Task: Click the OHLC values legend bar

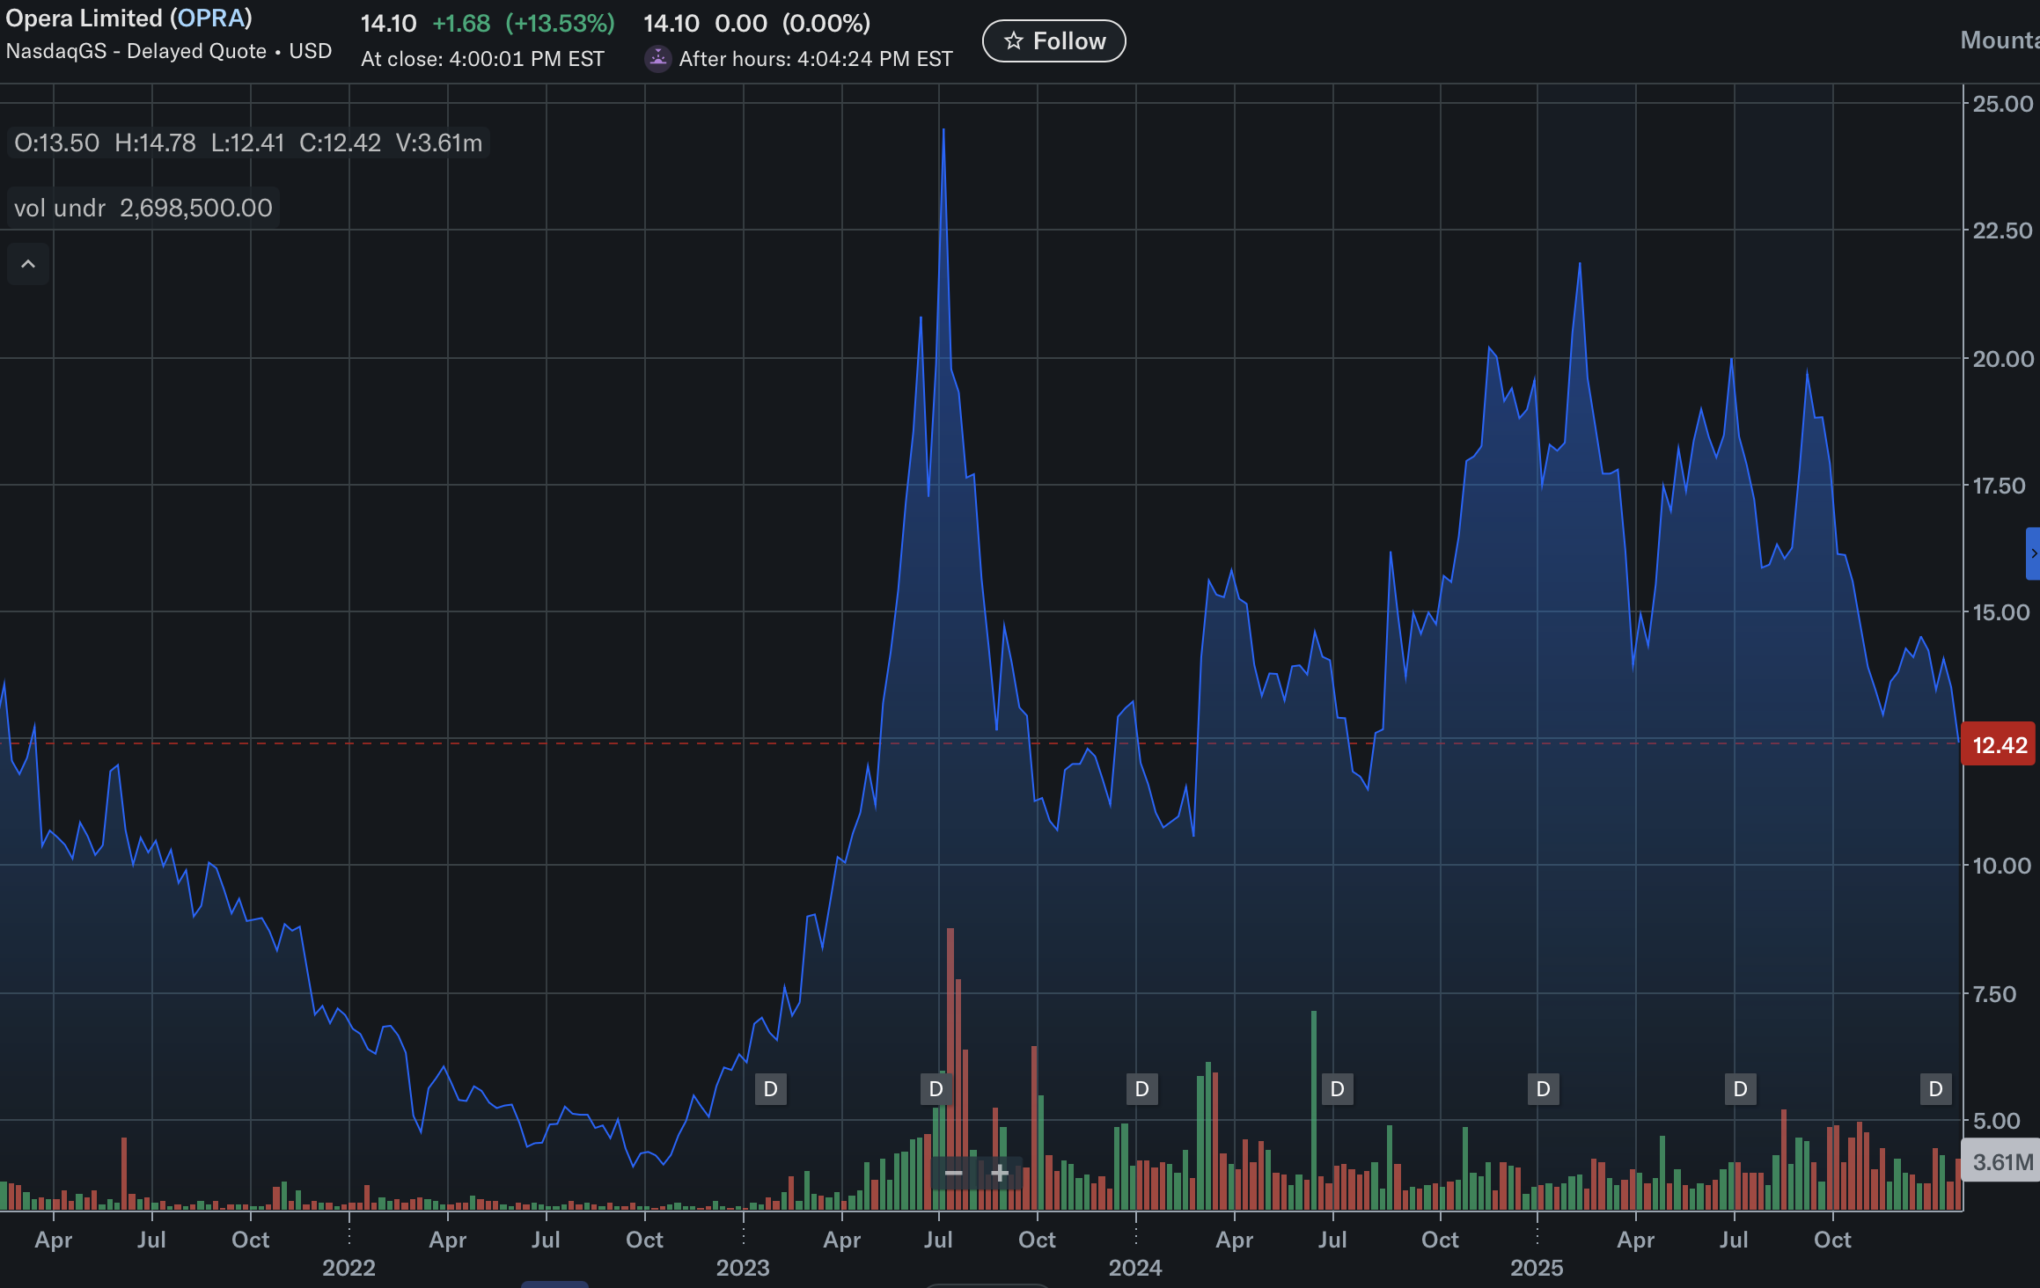Action: tap(248, 143)
